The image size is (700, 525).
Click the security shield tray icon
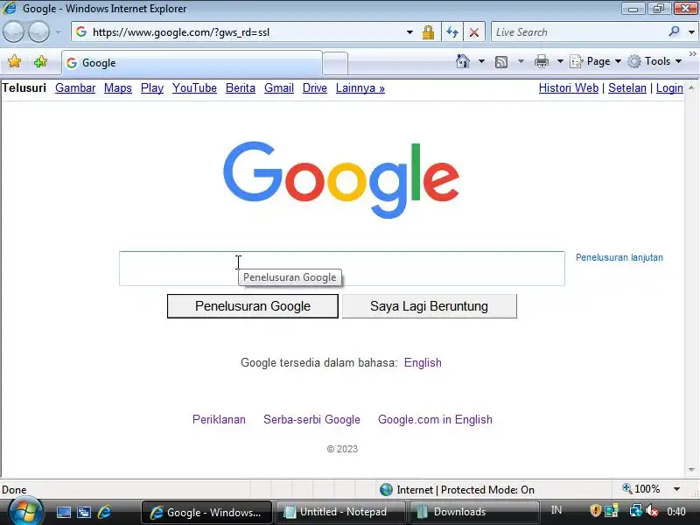coord(596,510)
